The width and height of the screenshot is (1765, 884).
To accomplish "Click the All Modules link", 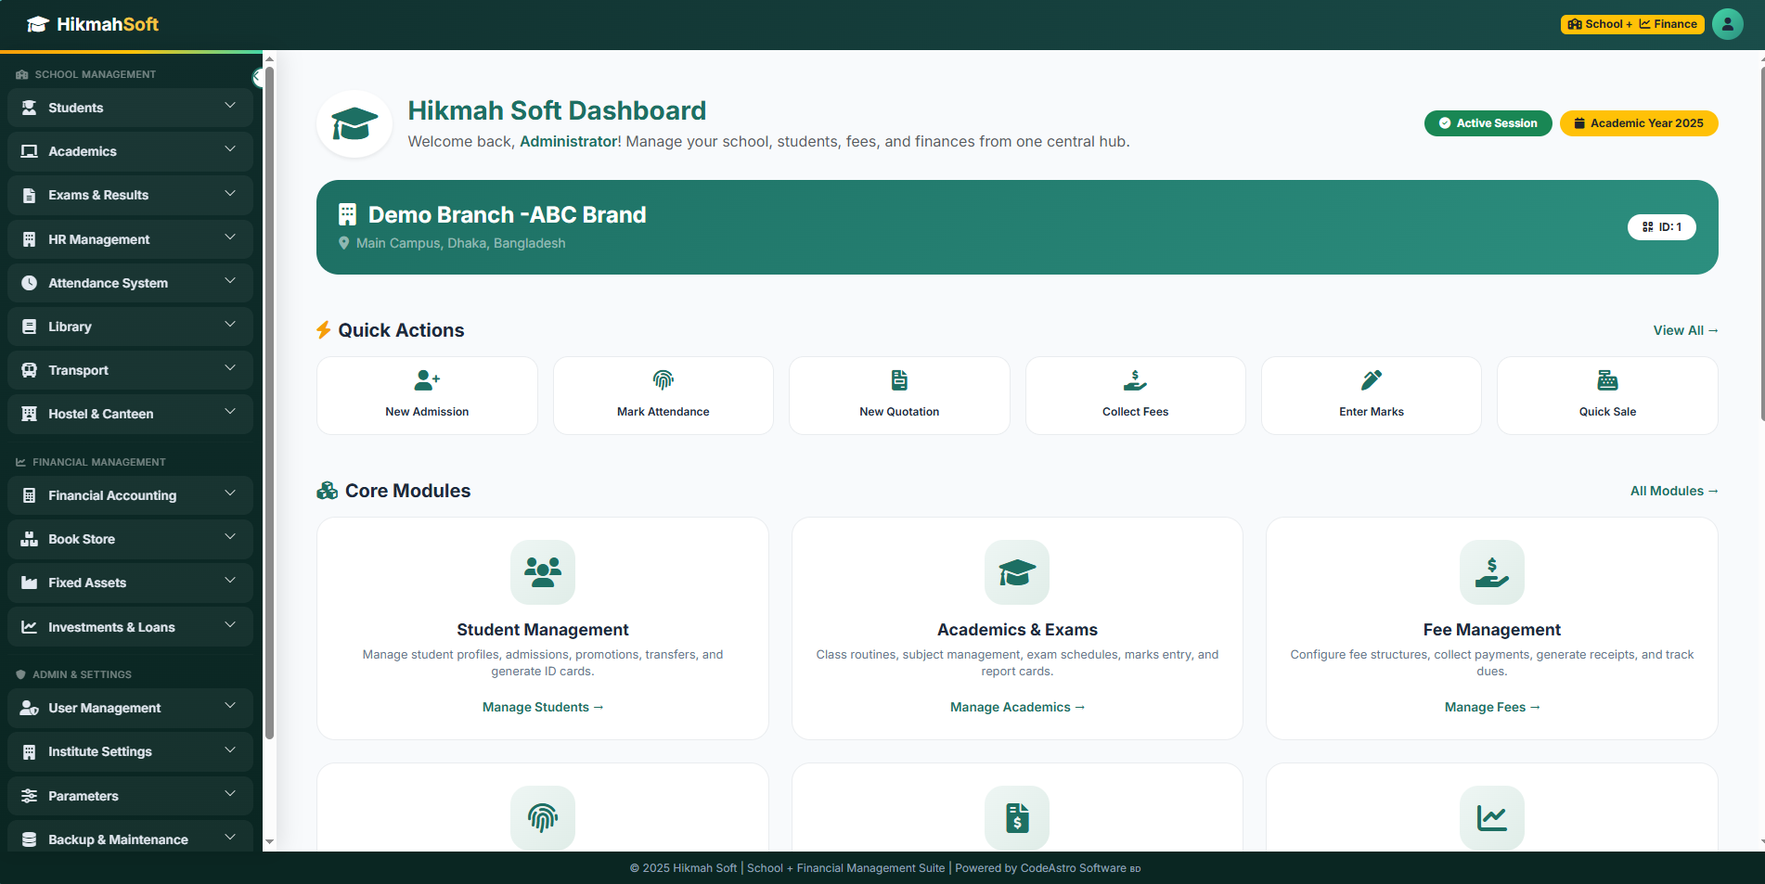I will click(x=1674, y=491).
